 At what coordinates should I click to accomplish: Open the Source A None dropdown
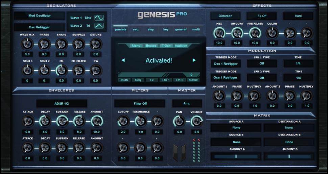[x=236, y=128]
